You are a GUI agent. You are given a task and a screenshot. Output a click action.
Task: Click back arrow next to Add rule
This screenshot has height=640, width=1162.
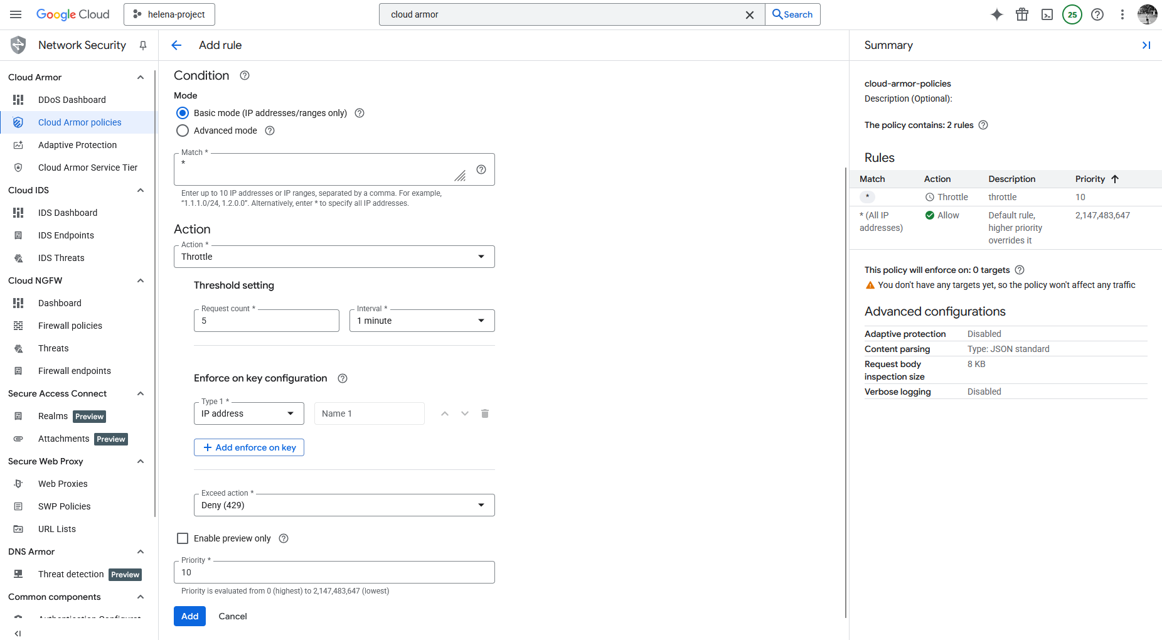pyautogui.click(x=176, y=45)
